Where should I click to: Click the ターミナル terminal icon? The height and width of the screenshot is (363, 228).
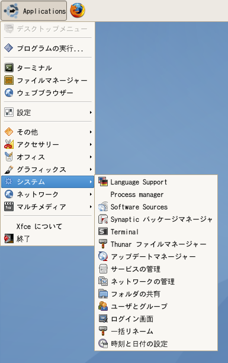(9, 68)
